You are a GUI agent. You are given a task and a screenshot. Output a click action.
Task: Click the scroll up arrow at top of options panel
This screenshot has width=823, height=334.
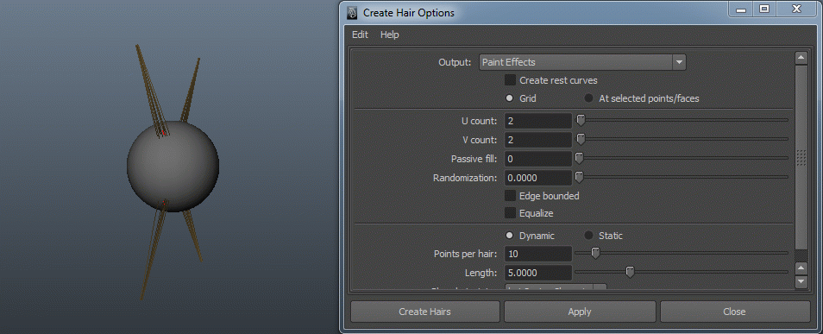(x=801, y=58)
